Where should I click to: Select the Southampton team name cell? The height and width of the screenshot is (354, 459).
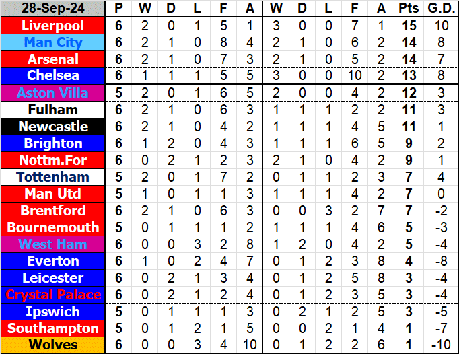[x=52, y=328]
